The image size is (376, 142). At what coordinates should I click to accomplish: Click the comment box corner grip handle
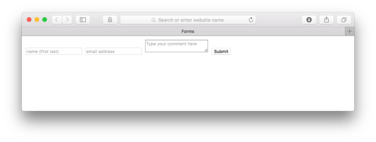click(x=206, y=50)
